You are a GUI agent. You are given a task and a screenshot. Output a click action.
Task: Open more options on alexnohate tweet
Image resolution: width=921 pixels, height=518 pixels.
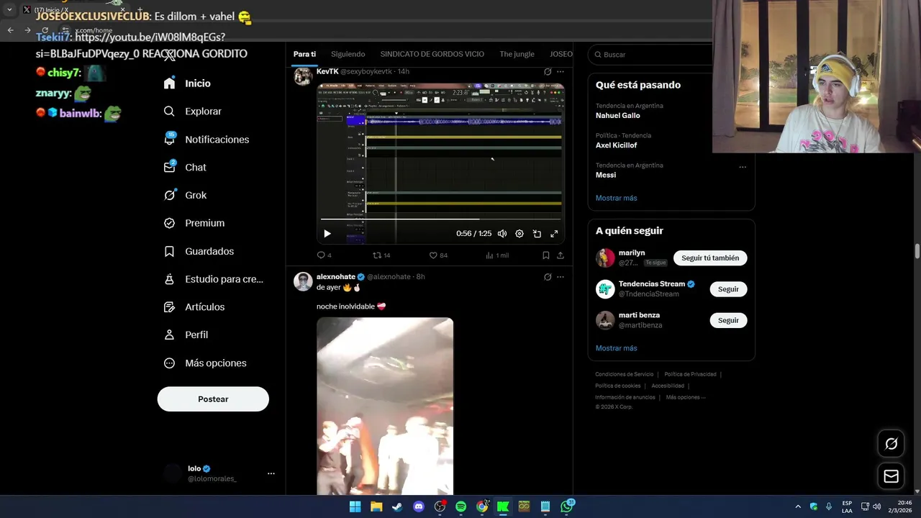561,277
